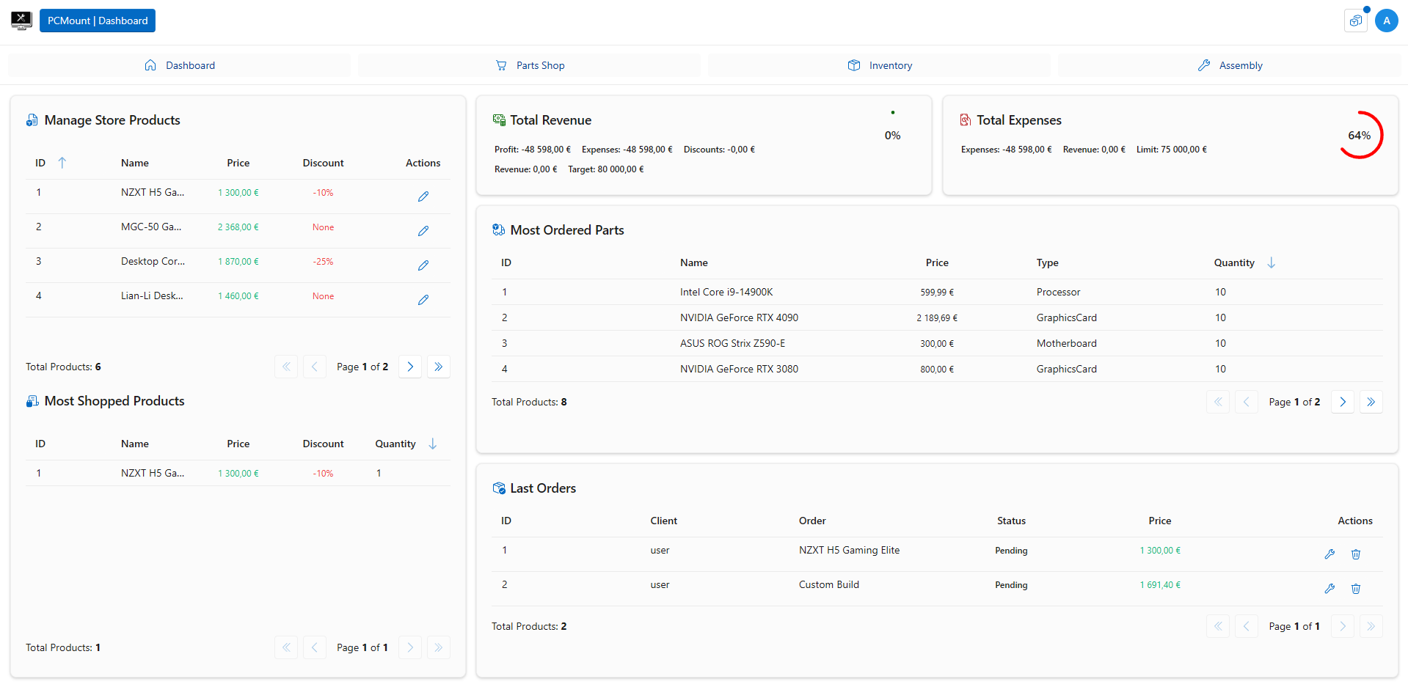
Task: Click the PCMount monitor logo icon
Action: click(21, 21)
